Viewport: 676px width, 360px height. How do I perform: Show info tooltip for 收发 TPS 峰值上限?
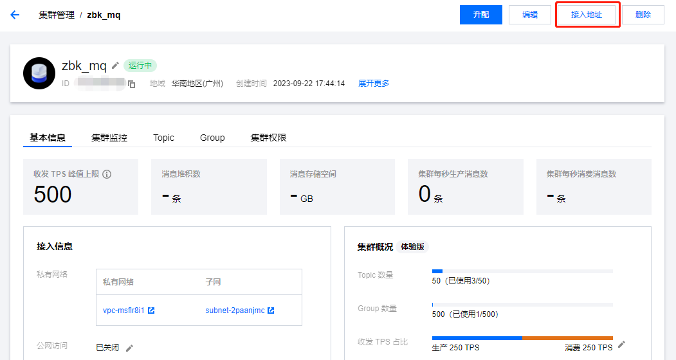[x=107, y=174]
